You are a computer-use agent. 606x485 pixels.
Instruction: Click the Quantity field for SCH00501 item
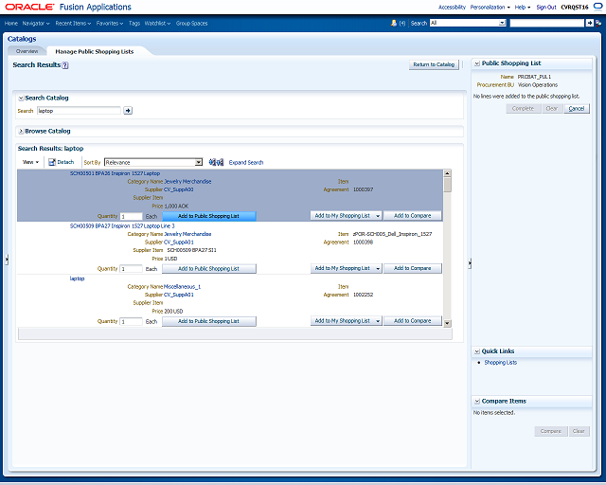coord(131,217)
